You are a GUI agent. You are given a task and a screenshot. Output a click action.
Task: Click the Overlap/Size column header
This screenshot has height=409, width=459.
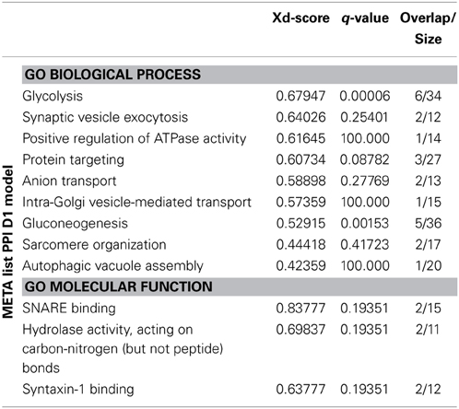428,29
